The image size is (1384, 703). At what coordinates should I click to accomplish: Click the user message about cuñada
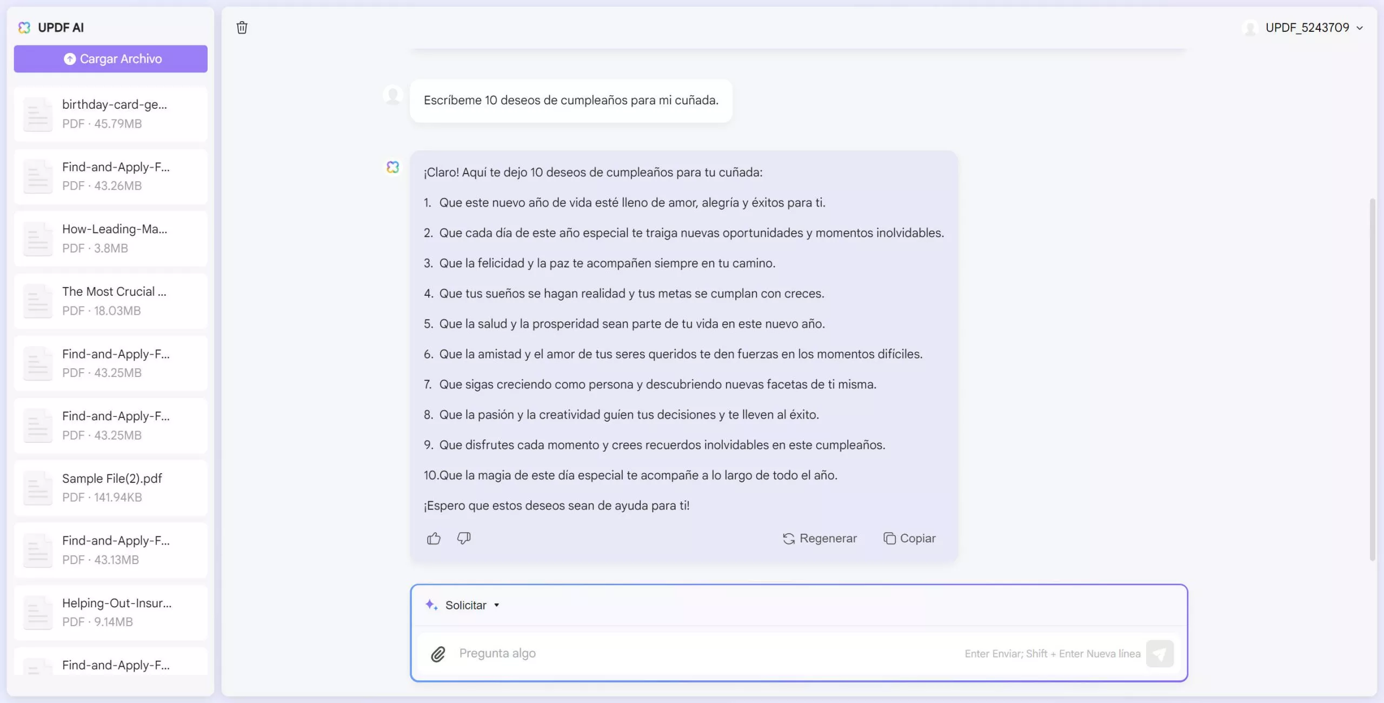point(571,101)
